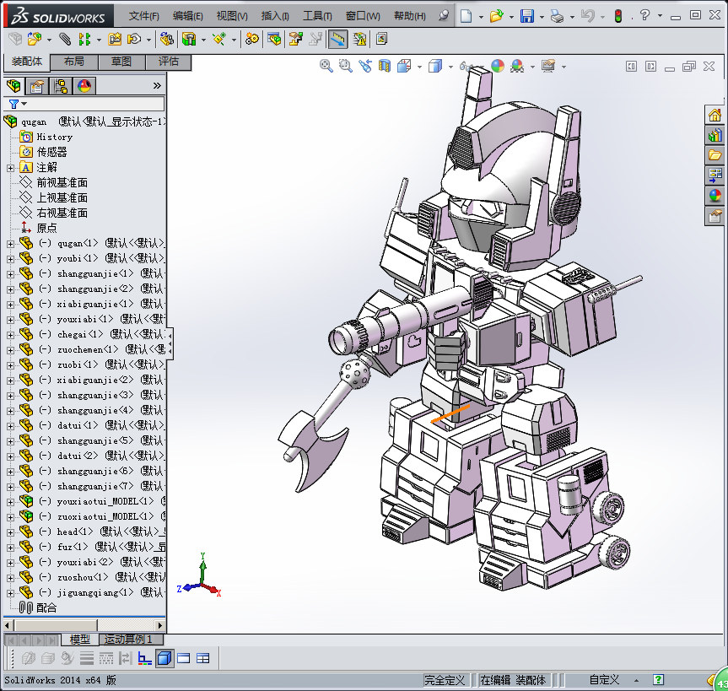Select the 传感器 sensors item
This screenshot has width=728, height=691.
[x=51, y=152]
